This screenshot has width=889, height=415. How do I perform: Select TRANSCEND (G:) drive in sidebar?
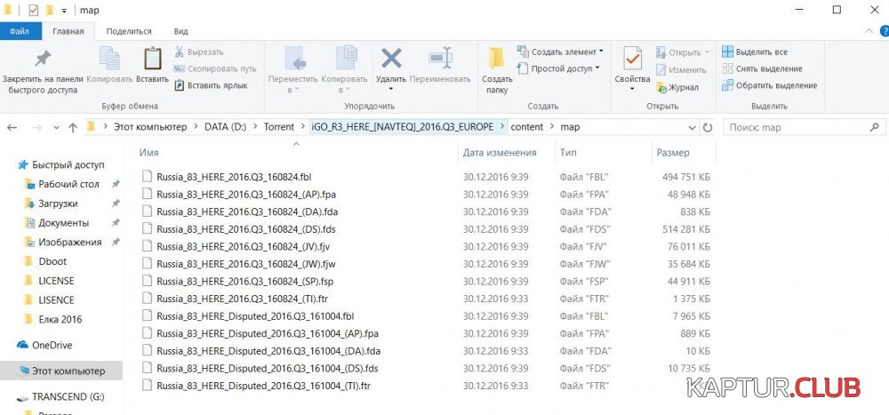(x=68, y=396)
